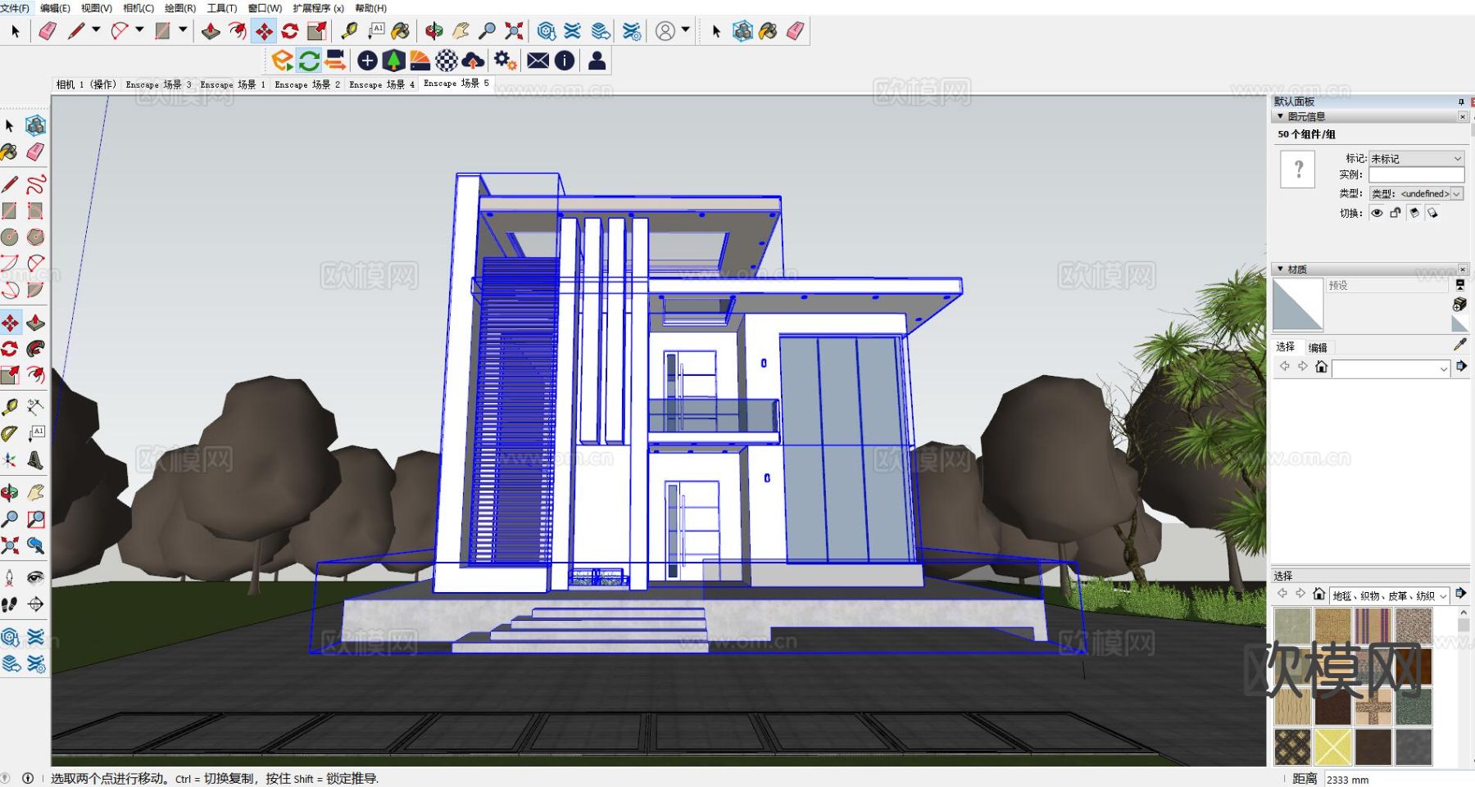
Task: Open Enscape feedback envelope icon
Action: tap(538, 60)
